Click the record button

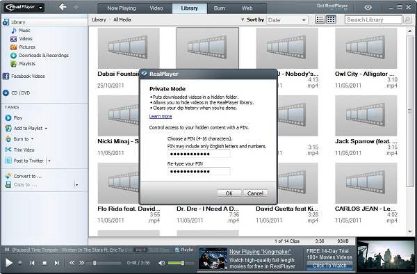(x=20, y=263)
